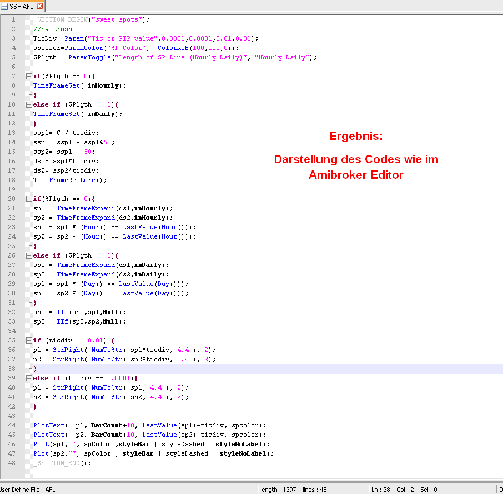Click the '//by trash' comment line
The height and width of the screenshot is (494, 503).
[52, 29]
